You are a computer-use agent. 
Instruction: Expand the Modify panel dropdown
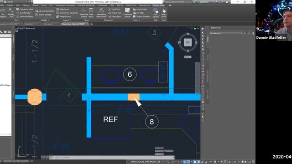(45, 20)
